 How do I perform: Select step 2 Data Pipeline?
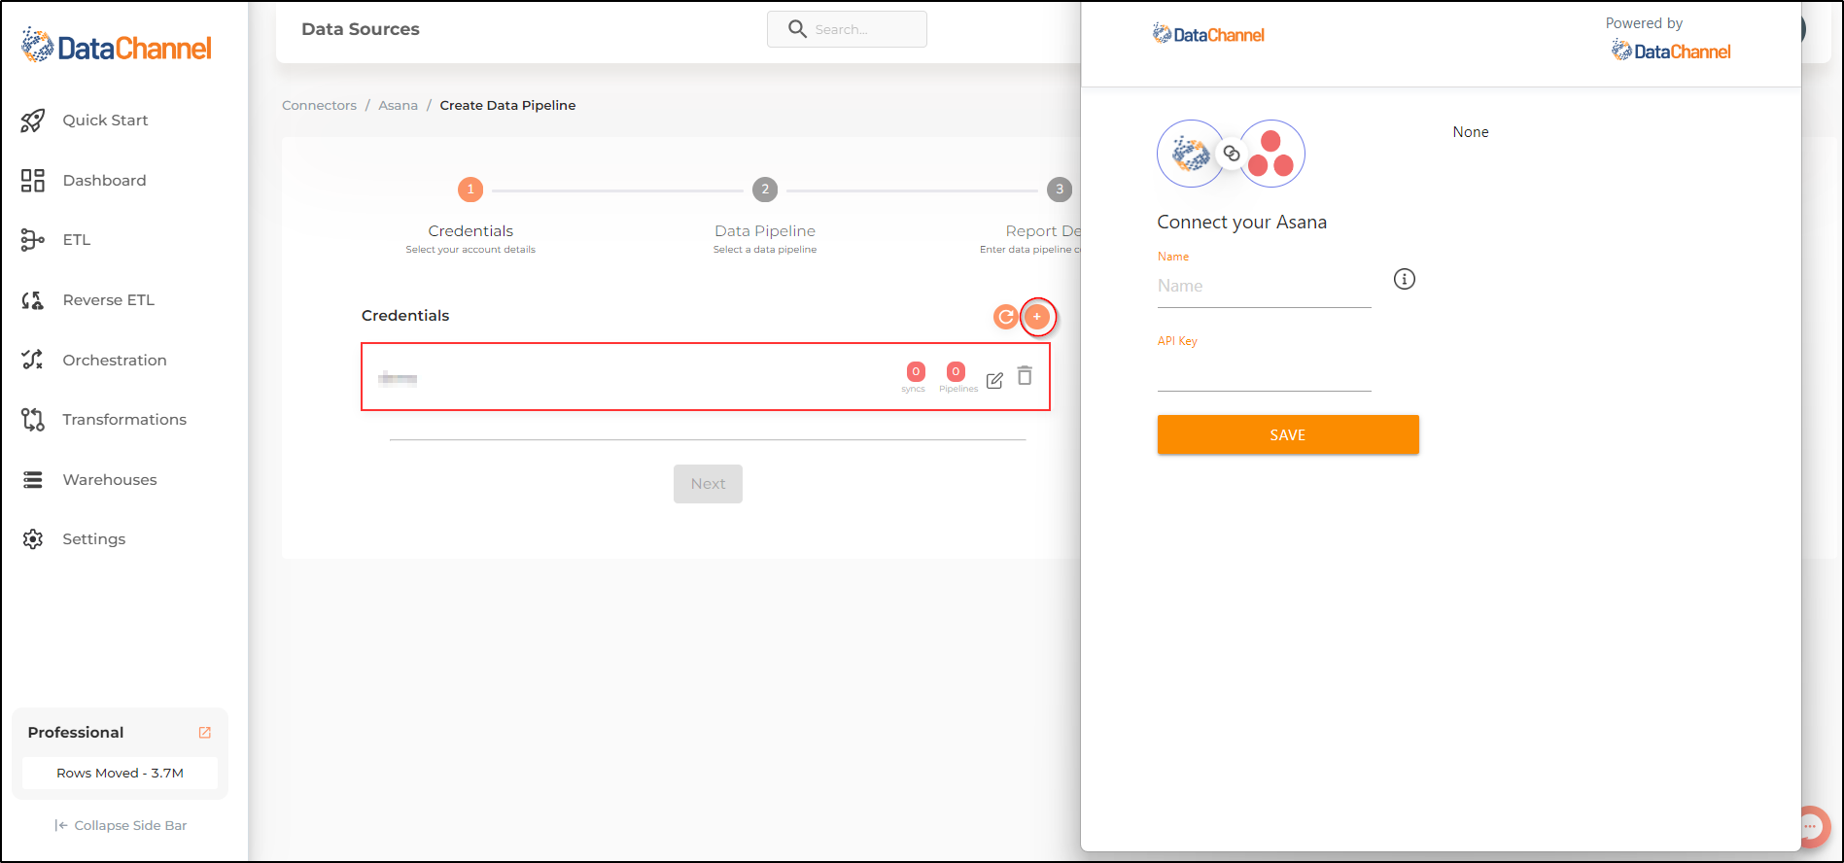click(x=765, y=190)
